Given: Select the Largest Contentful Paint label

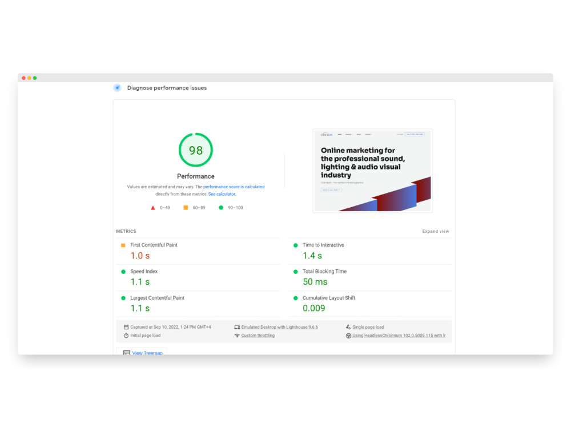Looking at the screenshot, I should click(x=158, y=298).
